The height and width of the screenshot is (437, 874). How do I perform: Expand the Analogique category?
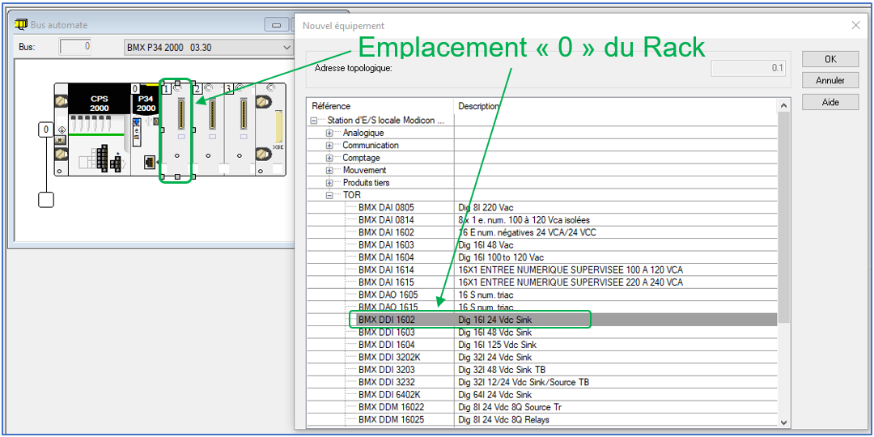click(329, 134)
